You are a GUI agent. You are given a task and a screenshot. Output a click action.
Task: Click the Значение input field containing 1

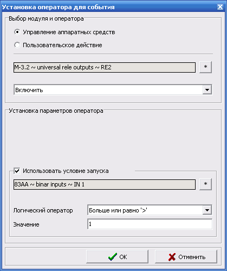click(150, 224)
